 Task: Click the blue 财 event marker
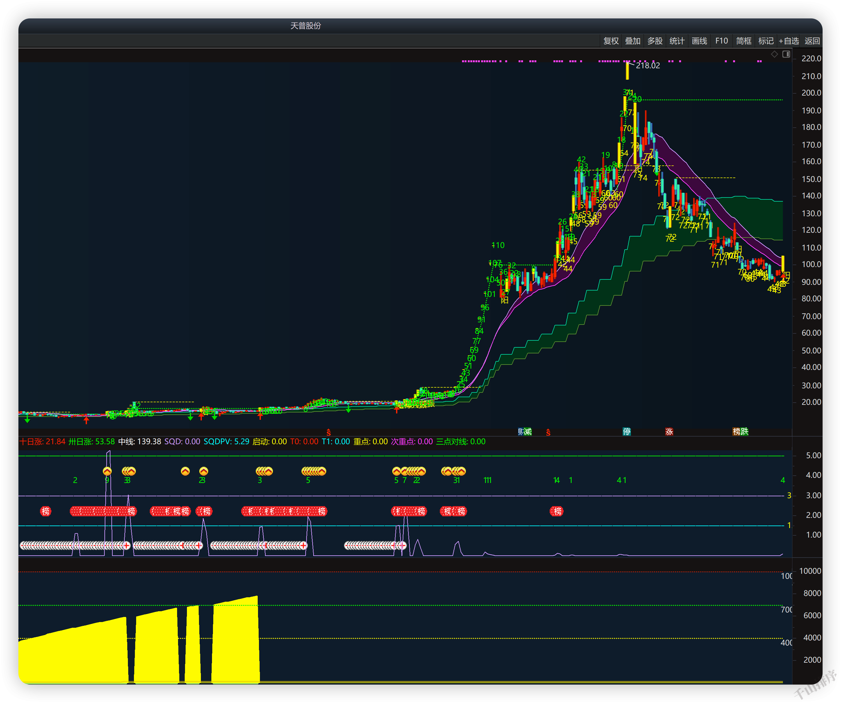tap(520, 432)
